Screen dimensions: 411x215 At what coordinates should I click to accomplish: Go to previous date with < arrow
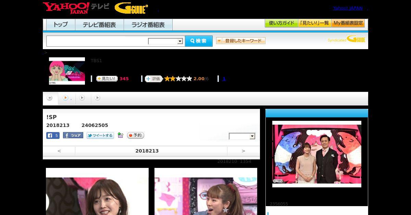coord(59,151)
